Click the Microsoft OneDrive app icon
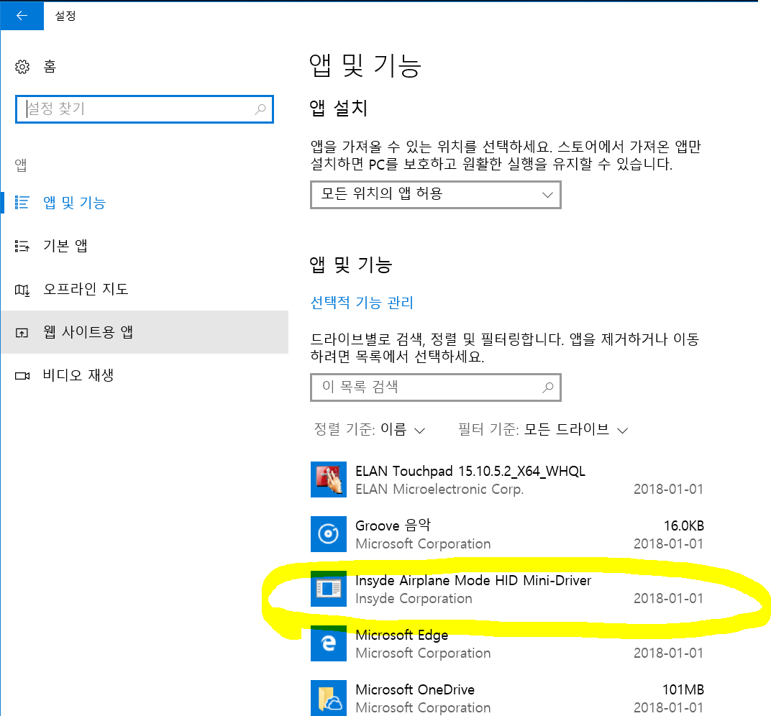 329,698
